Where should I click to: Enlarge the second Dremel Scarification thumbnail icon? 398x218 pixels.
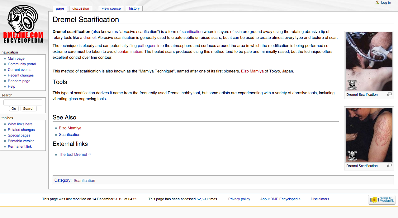click(x=389, y=165)
